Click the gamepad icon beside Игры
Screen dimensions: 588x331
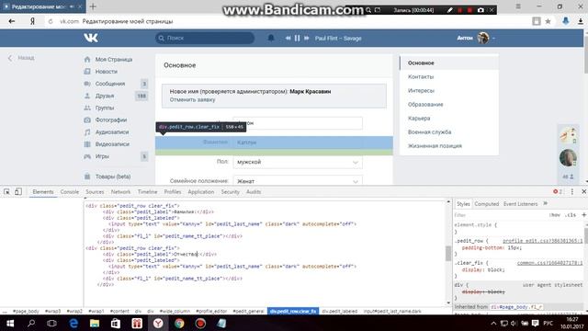[x=87, y=156]
